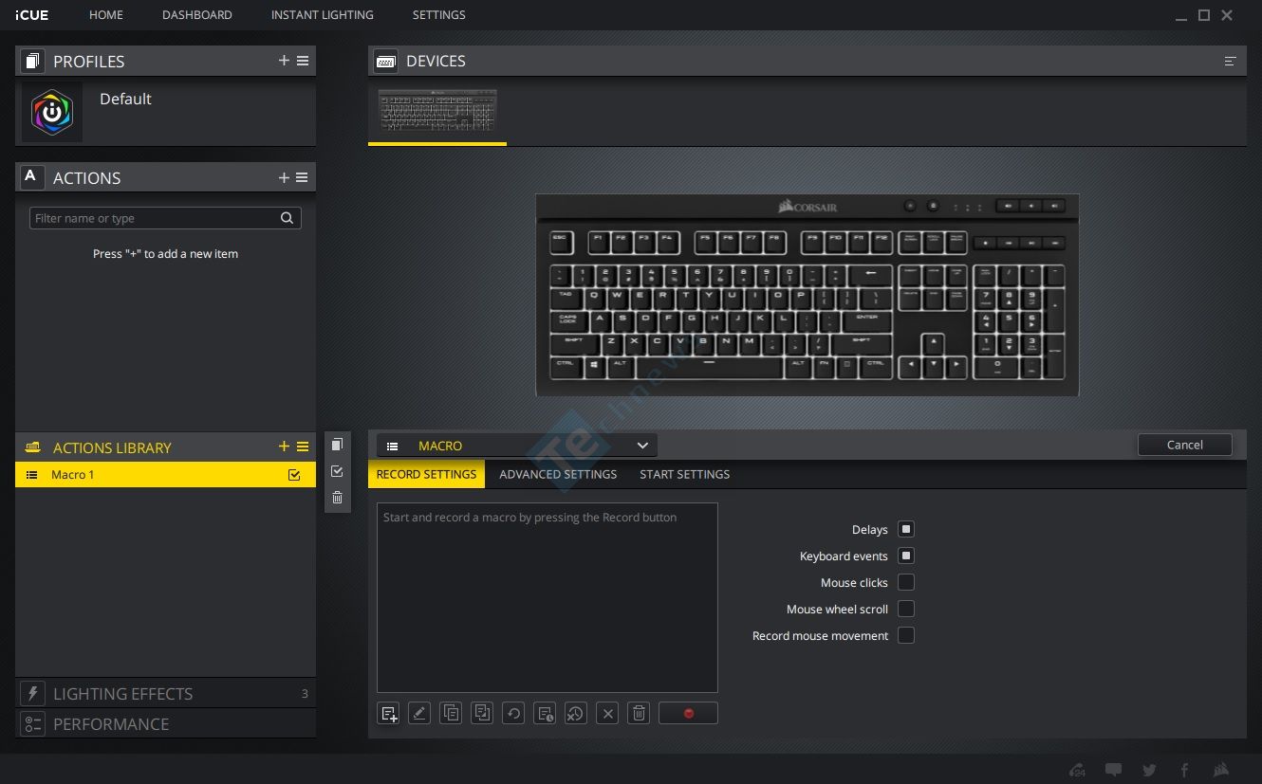Open the DASHBOARD menu
Viewport: 1262px width, 784px height.
click(x=197, y=15)
